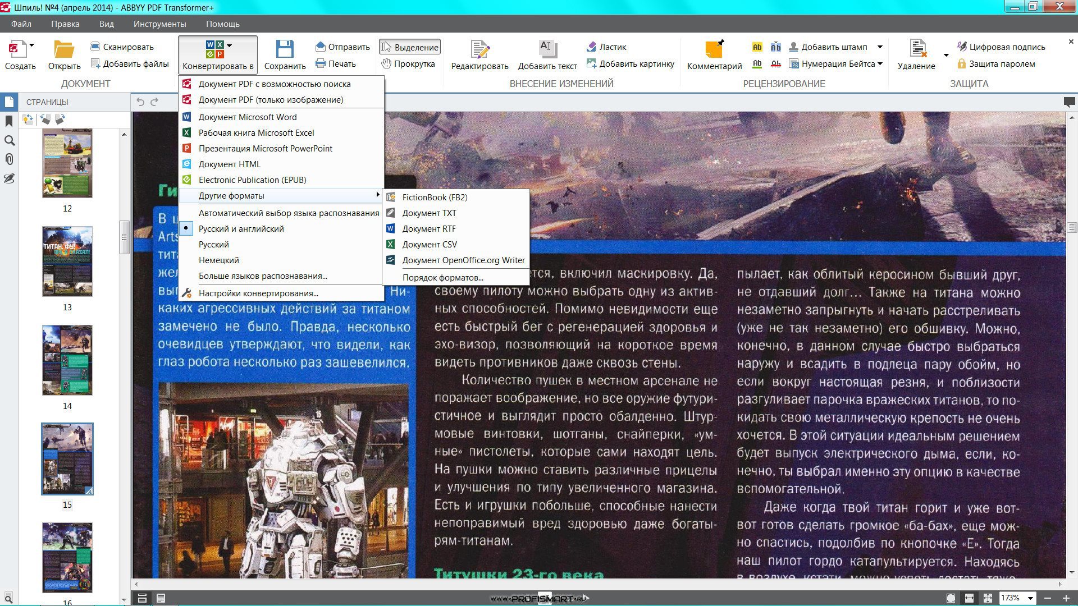Select Автоматический выбор языка распознавания

281,213
